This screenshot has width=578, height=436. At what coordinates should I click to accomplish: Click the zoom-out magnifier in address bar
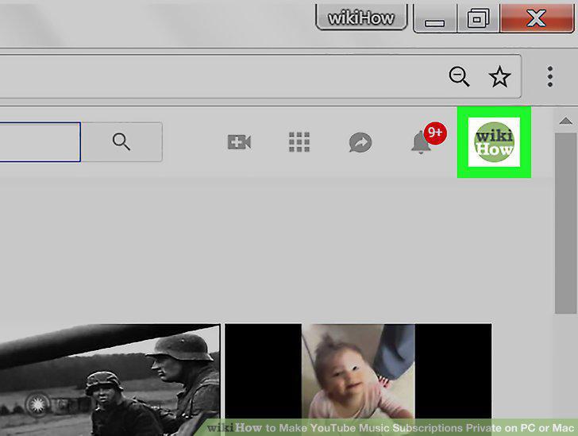tap(459, 77)
